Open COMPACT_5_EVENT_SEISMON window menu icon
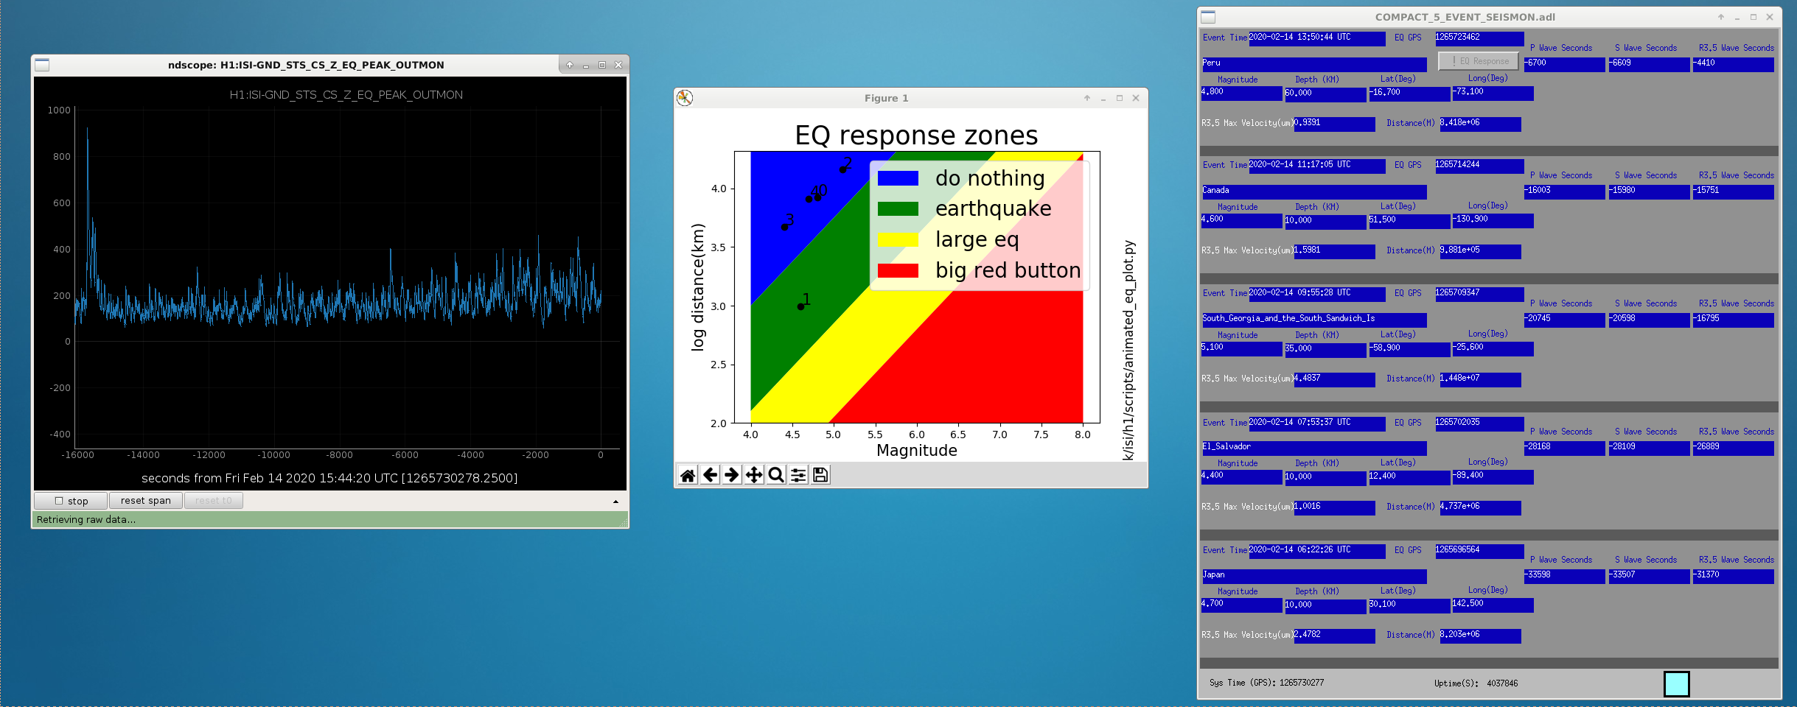The height and width of the screenshot is (707, 1797). [1208, 17]
